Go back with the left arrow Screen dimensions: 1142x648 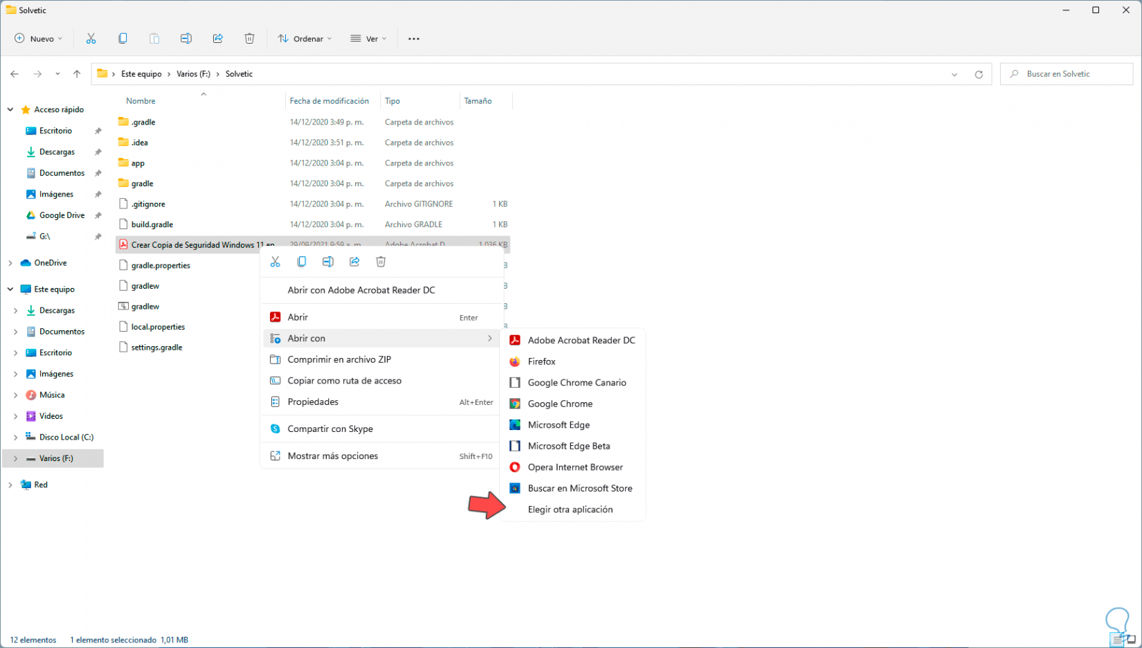(x=15, y=74)
